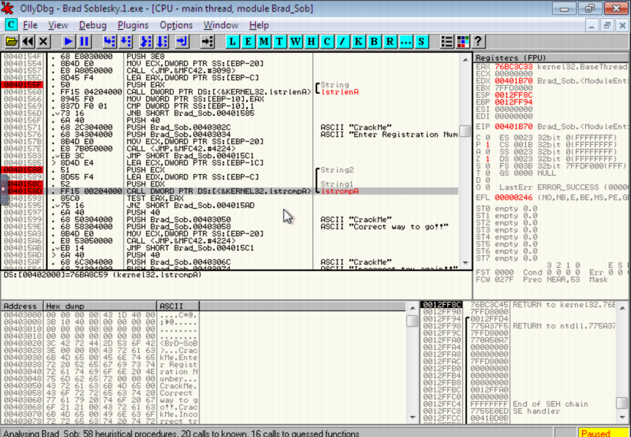Image resolution: width=631 pixels, height=437 pixels.
Task: Click the C system menu icon
Action: tap(11, 25)
